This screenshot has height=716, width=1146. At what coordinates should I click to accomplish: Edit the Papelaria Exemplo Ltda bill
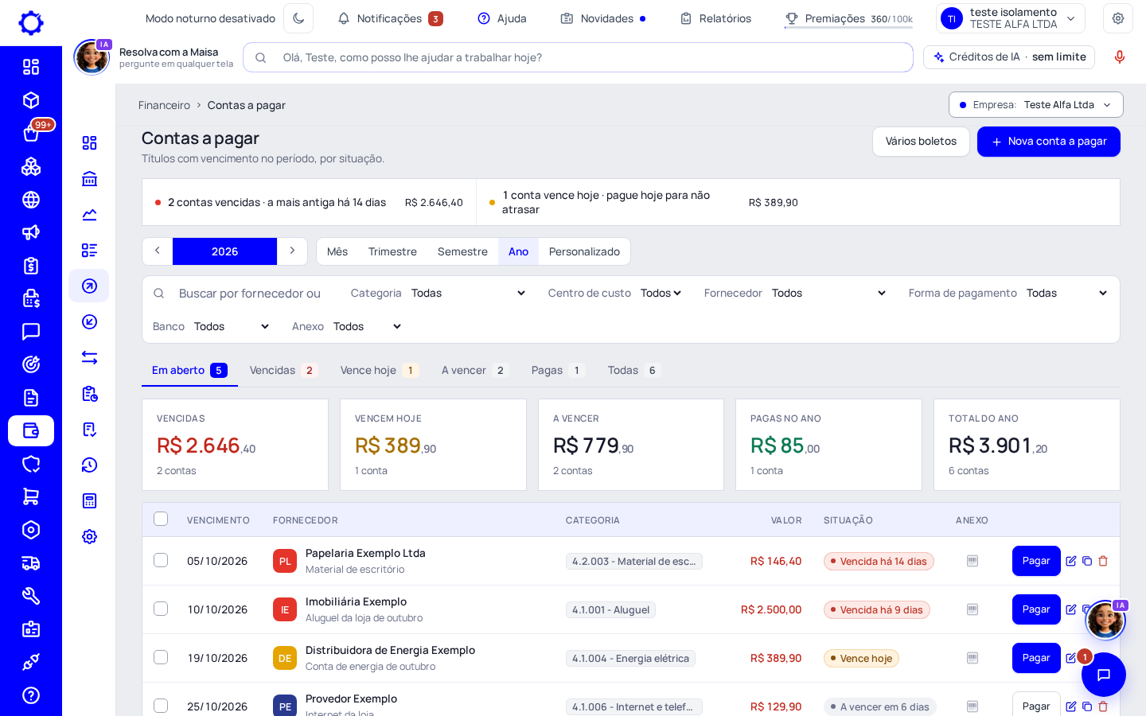[1071, 561]
